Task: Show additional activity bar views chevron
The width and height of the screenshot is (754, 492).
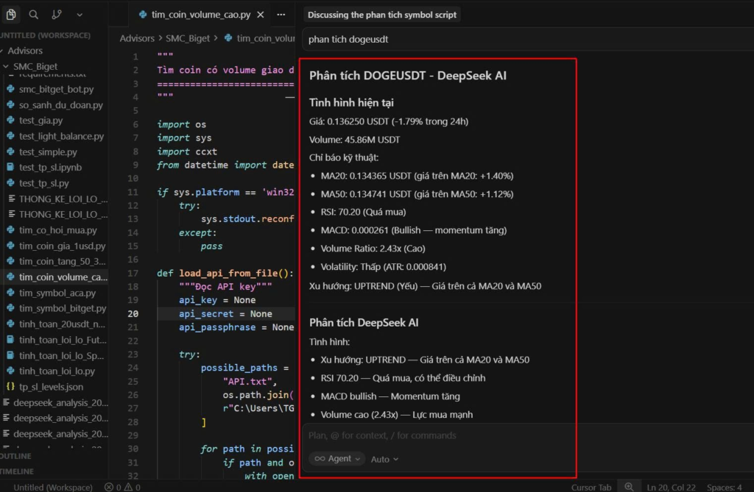Action: [80, 15]
